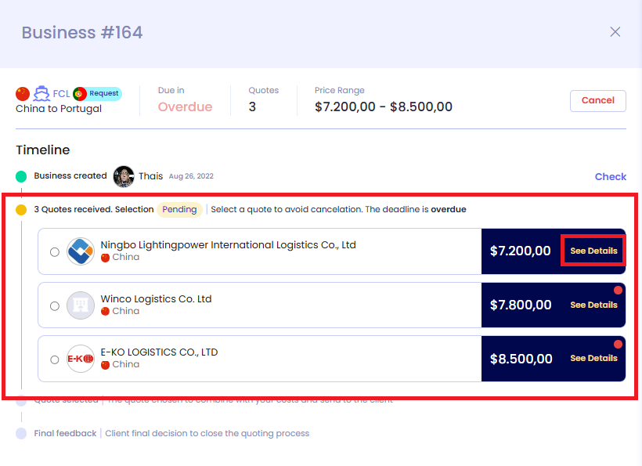Click the Portugal flag icon
The image size is (642, 466).
click(x=79, y=94)
